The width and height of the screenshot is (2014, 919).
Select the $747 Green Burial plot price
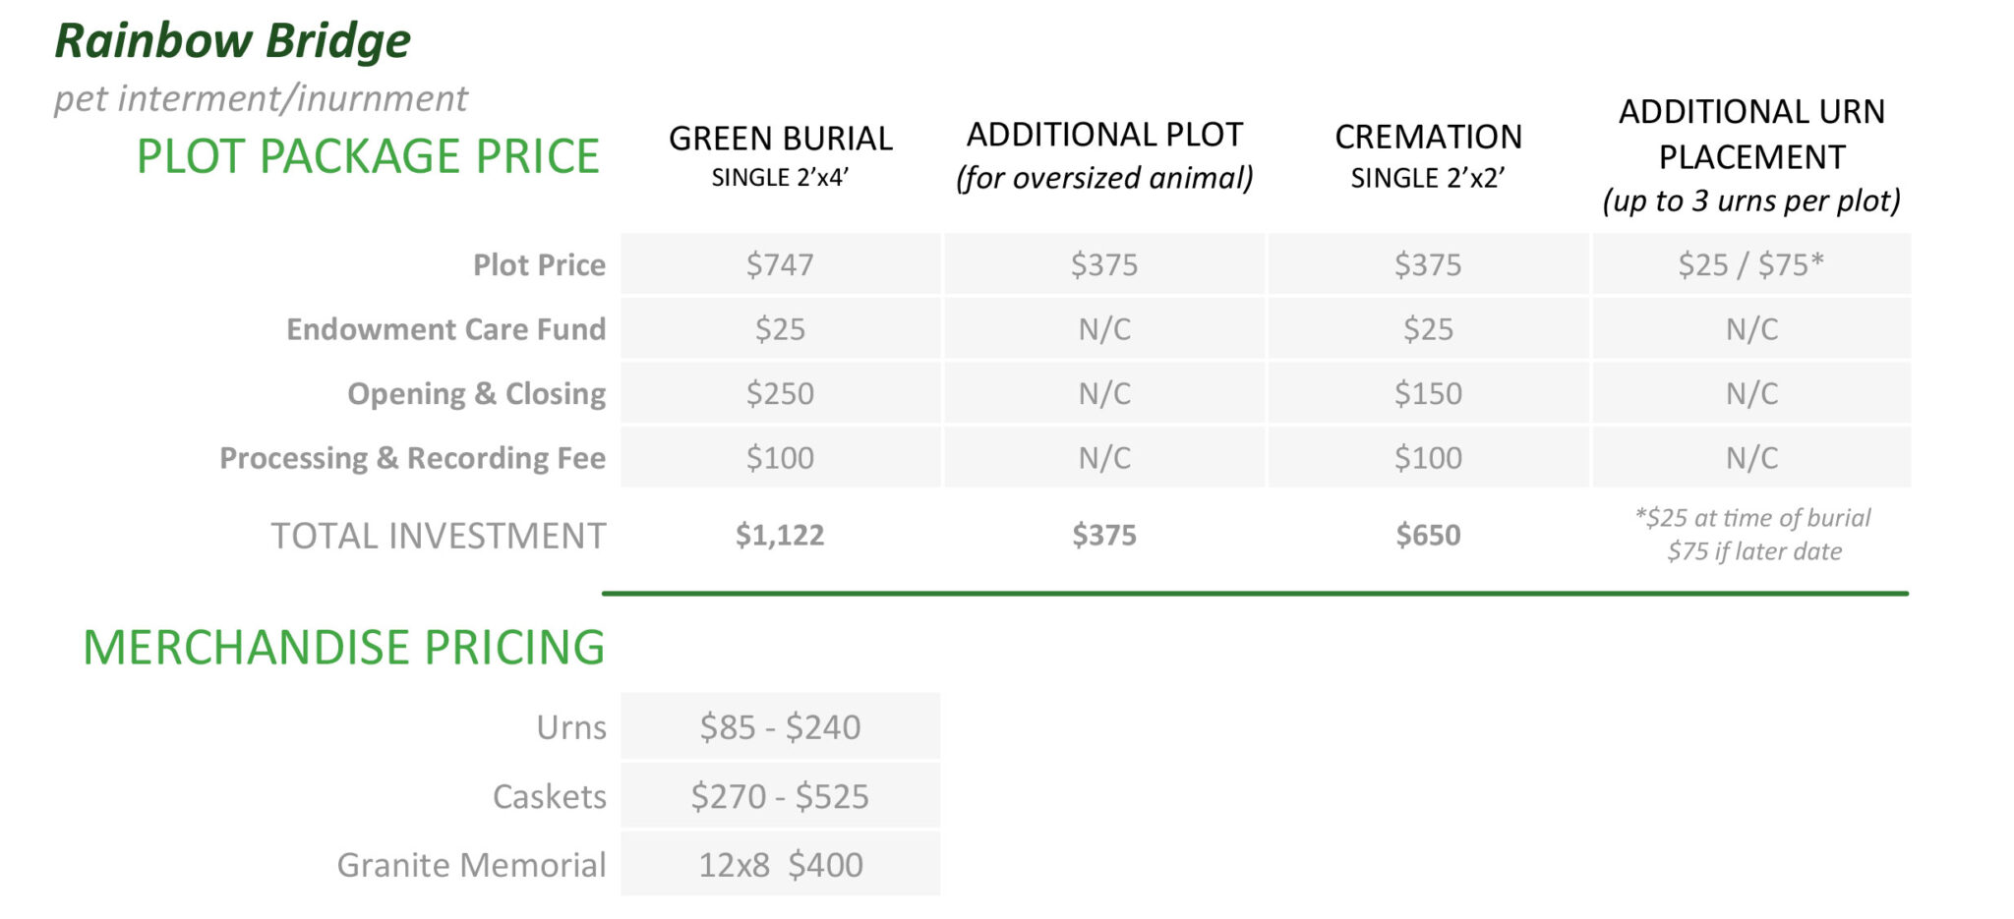point(780,264)
